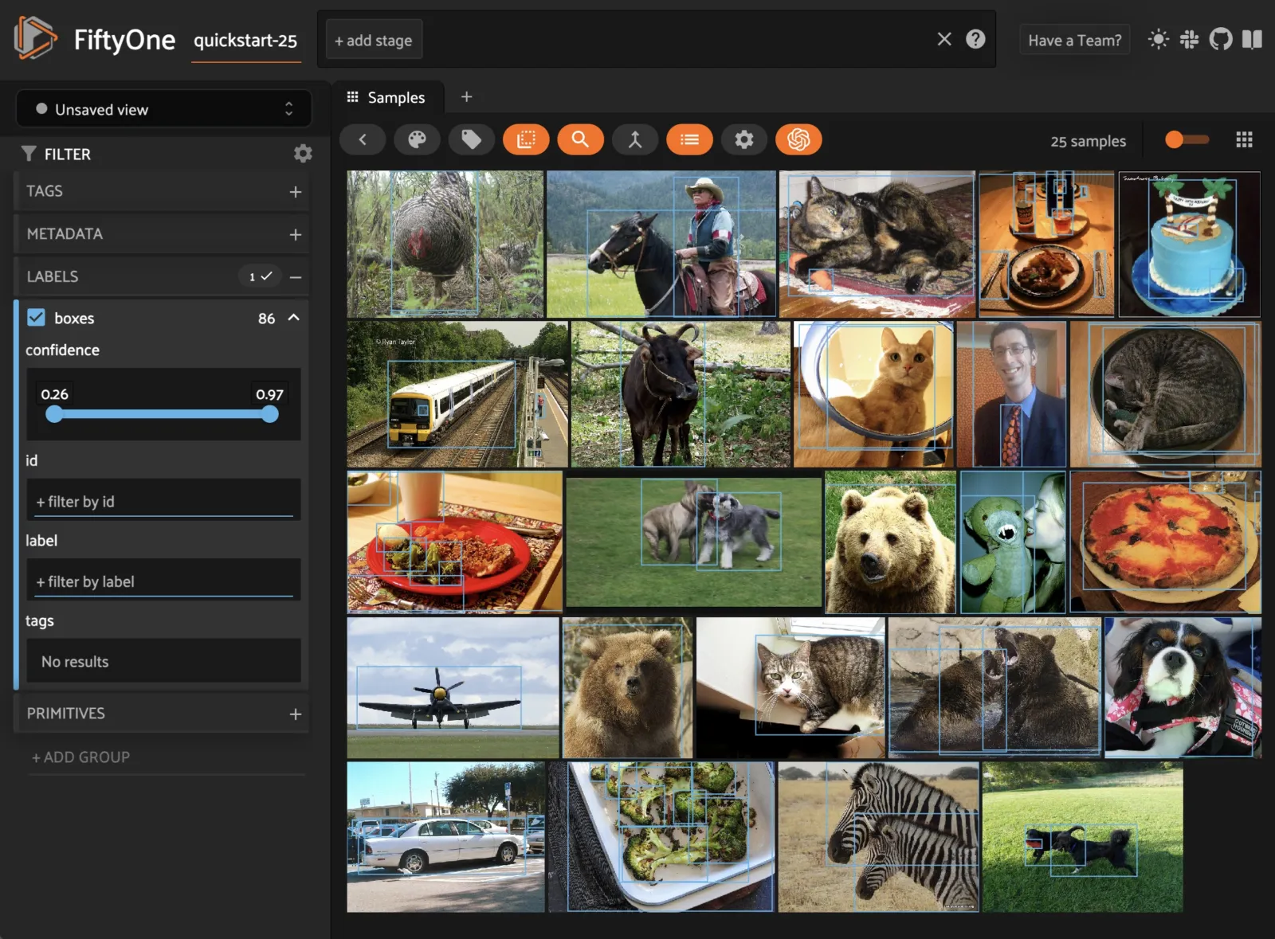Open the yellow train sample thumbnail
This screenshot has width=1275, height=939.
point(457,394)
